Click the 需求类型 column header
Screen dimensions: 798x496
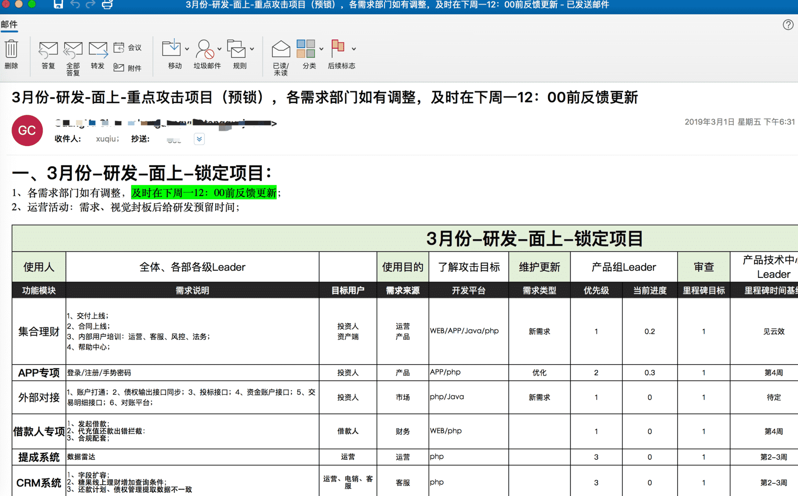(539, 290)
